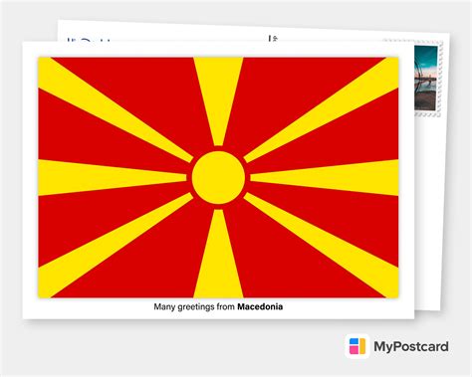Select the postage stamp on back postcard
The image size is (472, 377).
click(x=428, y=79)
